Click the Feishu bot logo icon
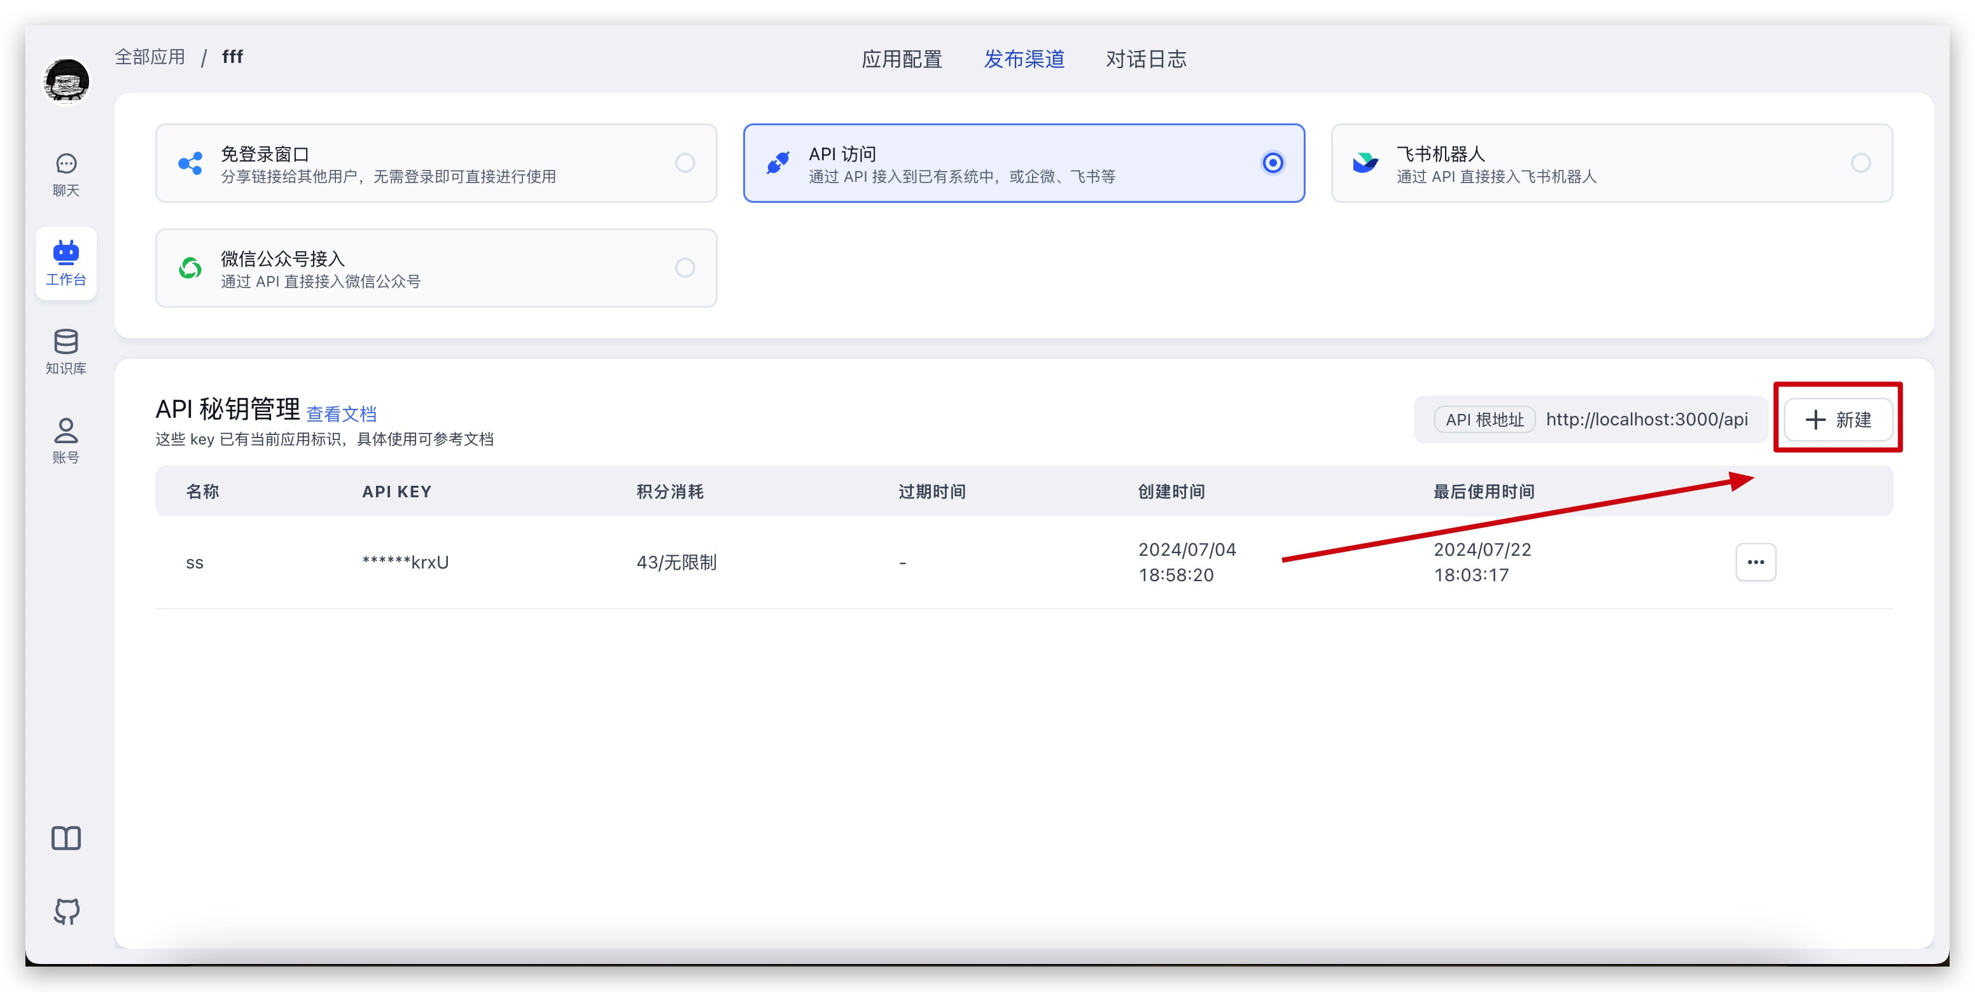The image size is (1975, 992). coord(1365,163)
